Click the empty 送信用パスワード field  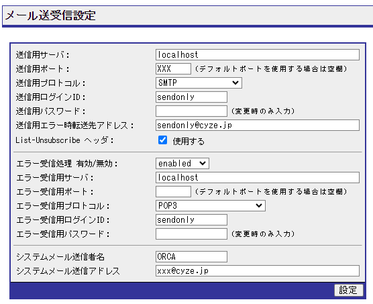click(191, 111)
